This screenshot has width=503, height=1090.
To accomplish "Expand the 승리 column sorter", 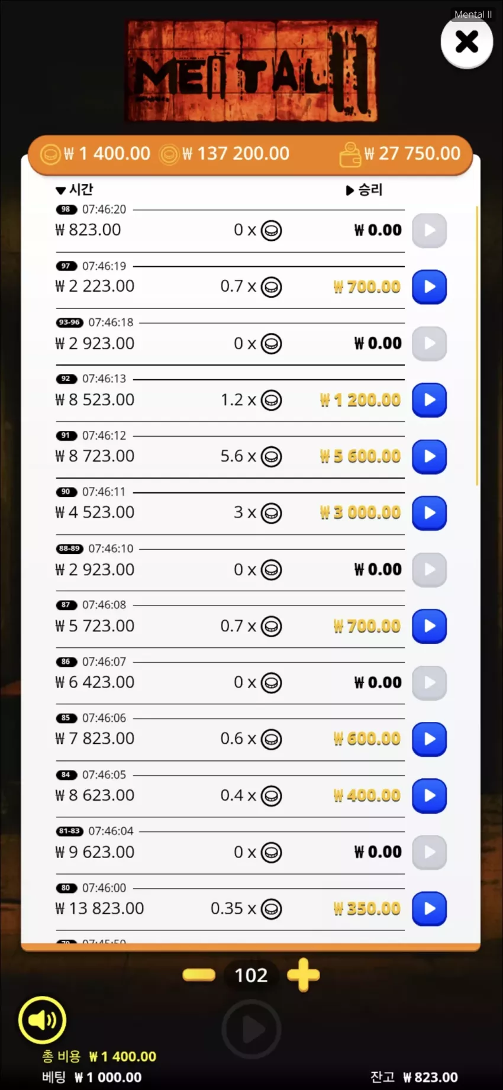I will [x=365, y=190].
